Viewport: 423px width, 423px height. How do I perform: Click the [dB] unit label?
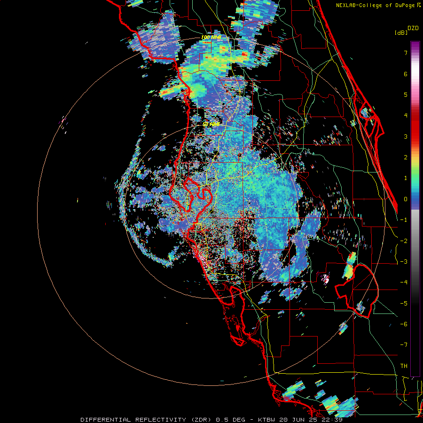tap(401, 32)
